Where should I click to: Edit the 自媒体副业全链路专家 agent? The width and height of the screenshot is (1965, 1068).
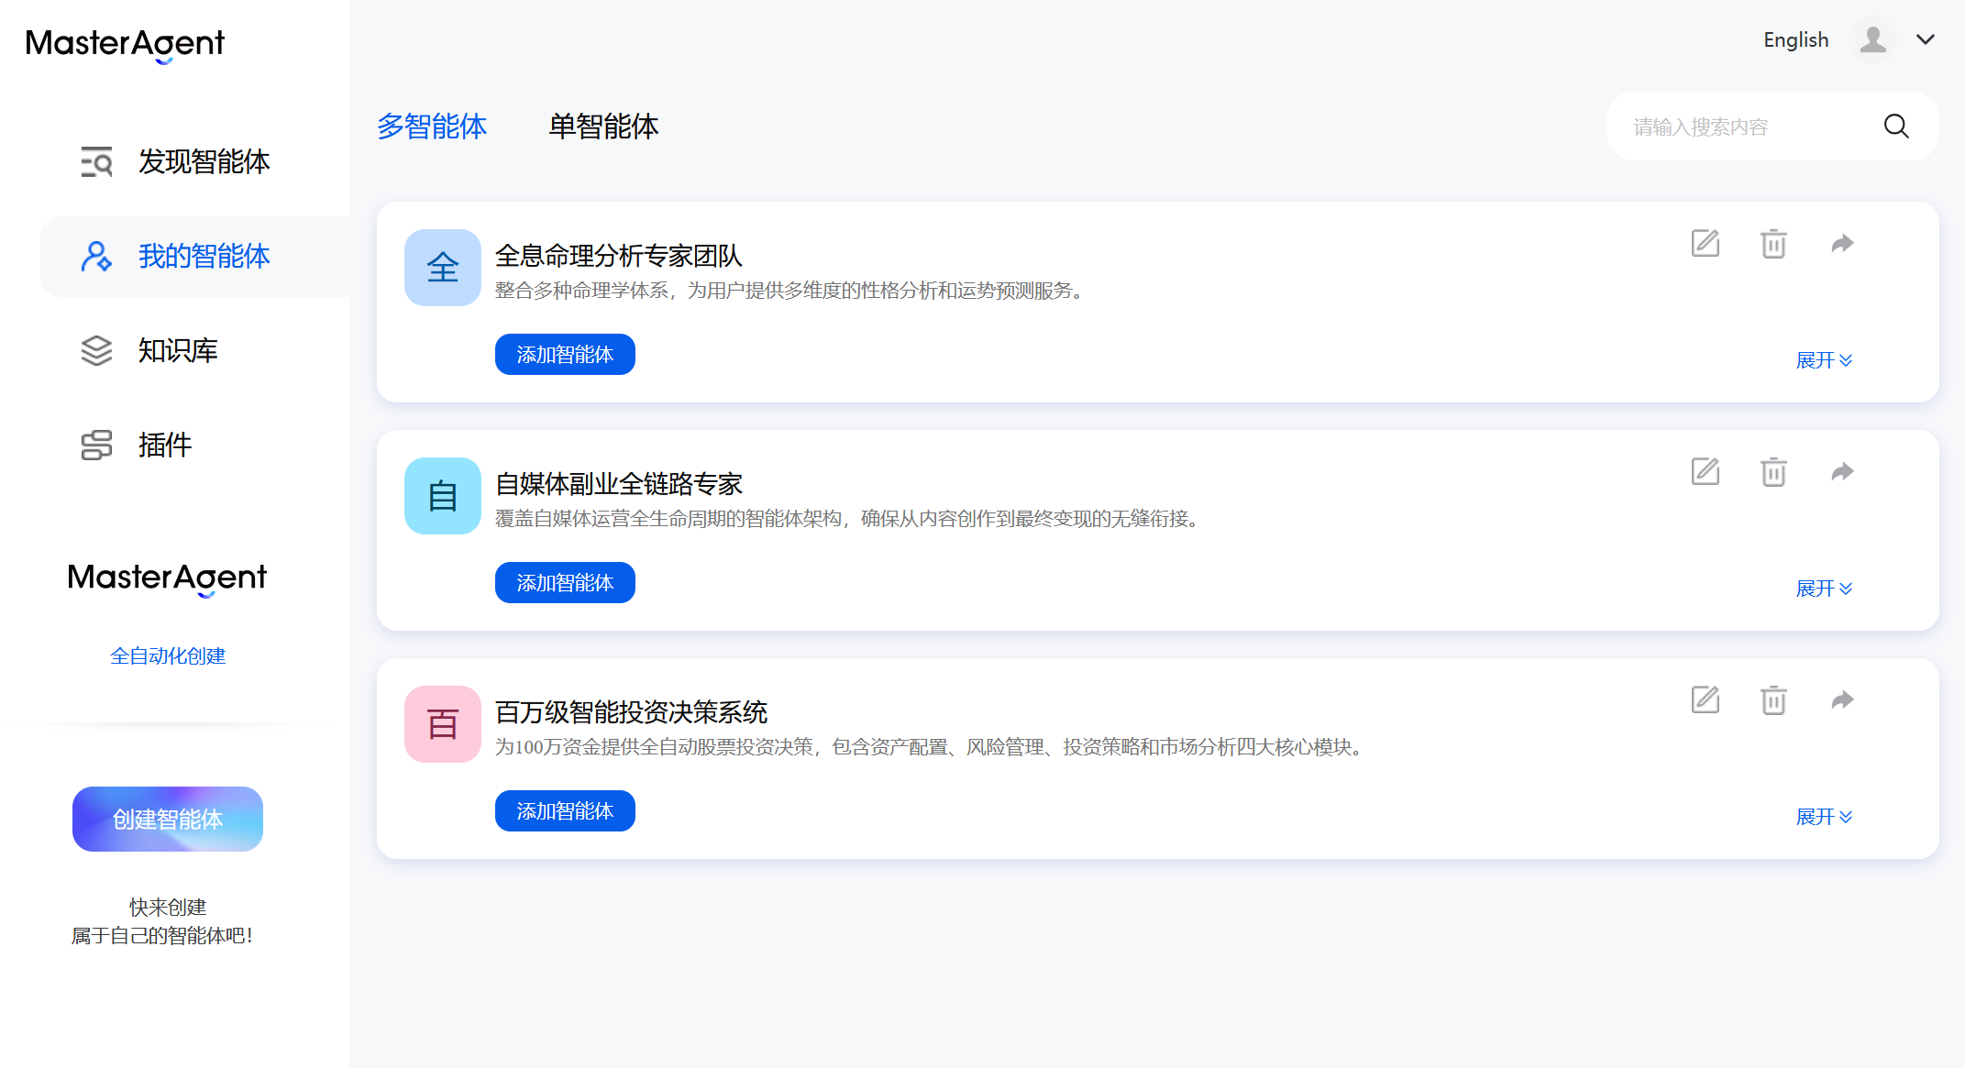tap(1705, 472)
